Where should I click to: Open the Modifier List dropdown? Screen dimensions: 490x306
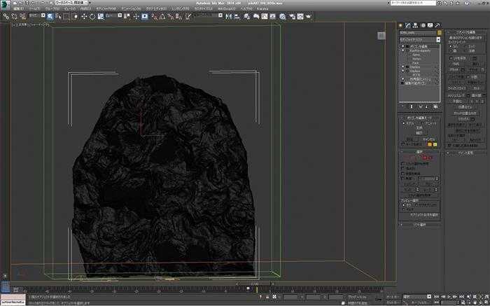click(x=420, y=40)
